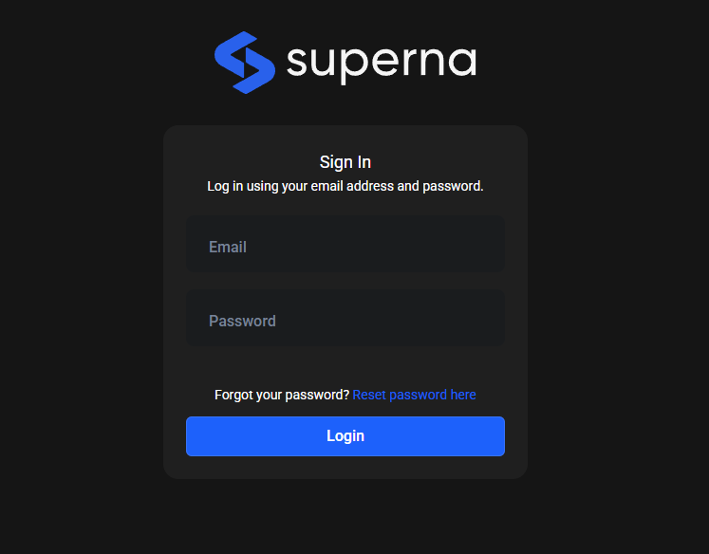Click the Forgot your password text
This screenshot has height=554, width=709.
tap(282, 395)
